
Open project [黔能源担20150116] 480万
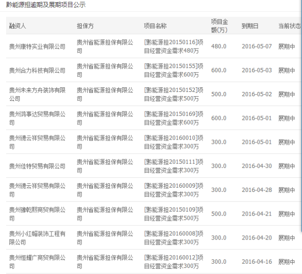click(174, 46)
